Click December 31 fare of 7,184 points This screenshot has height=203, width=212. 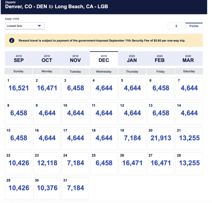tap(75, 188)
